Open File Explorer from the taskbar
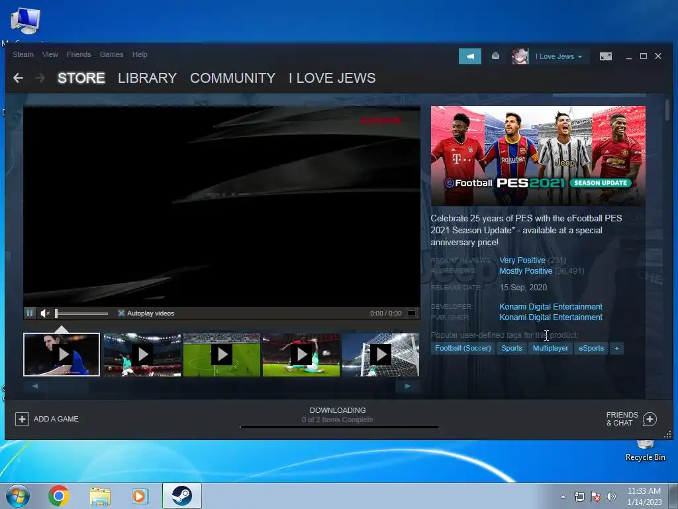678x509 pixels. tap(100, 496)
